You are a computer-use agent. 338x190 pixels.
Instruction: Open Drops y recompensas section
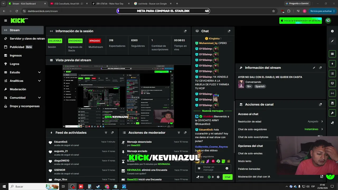click(22, 106)
